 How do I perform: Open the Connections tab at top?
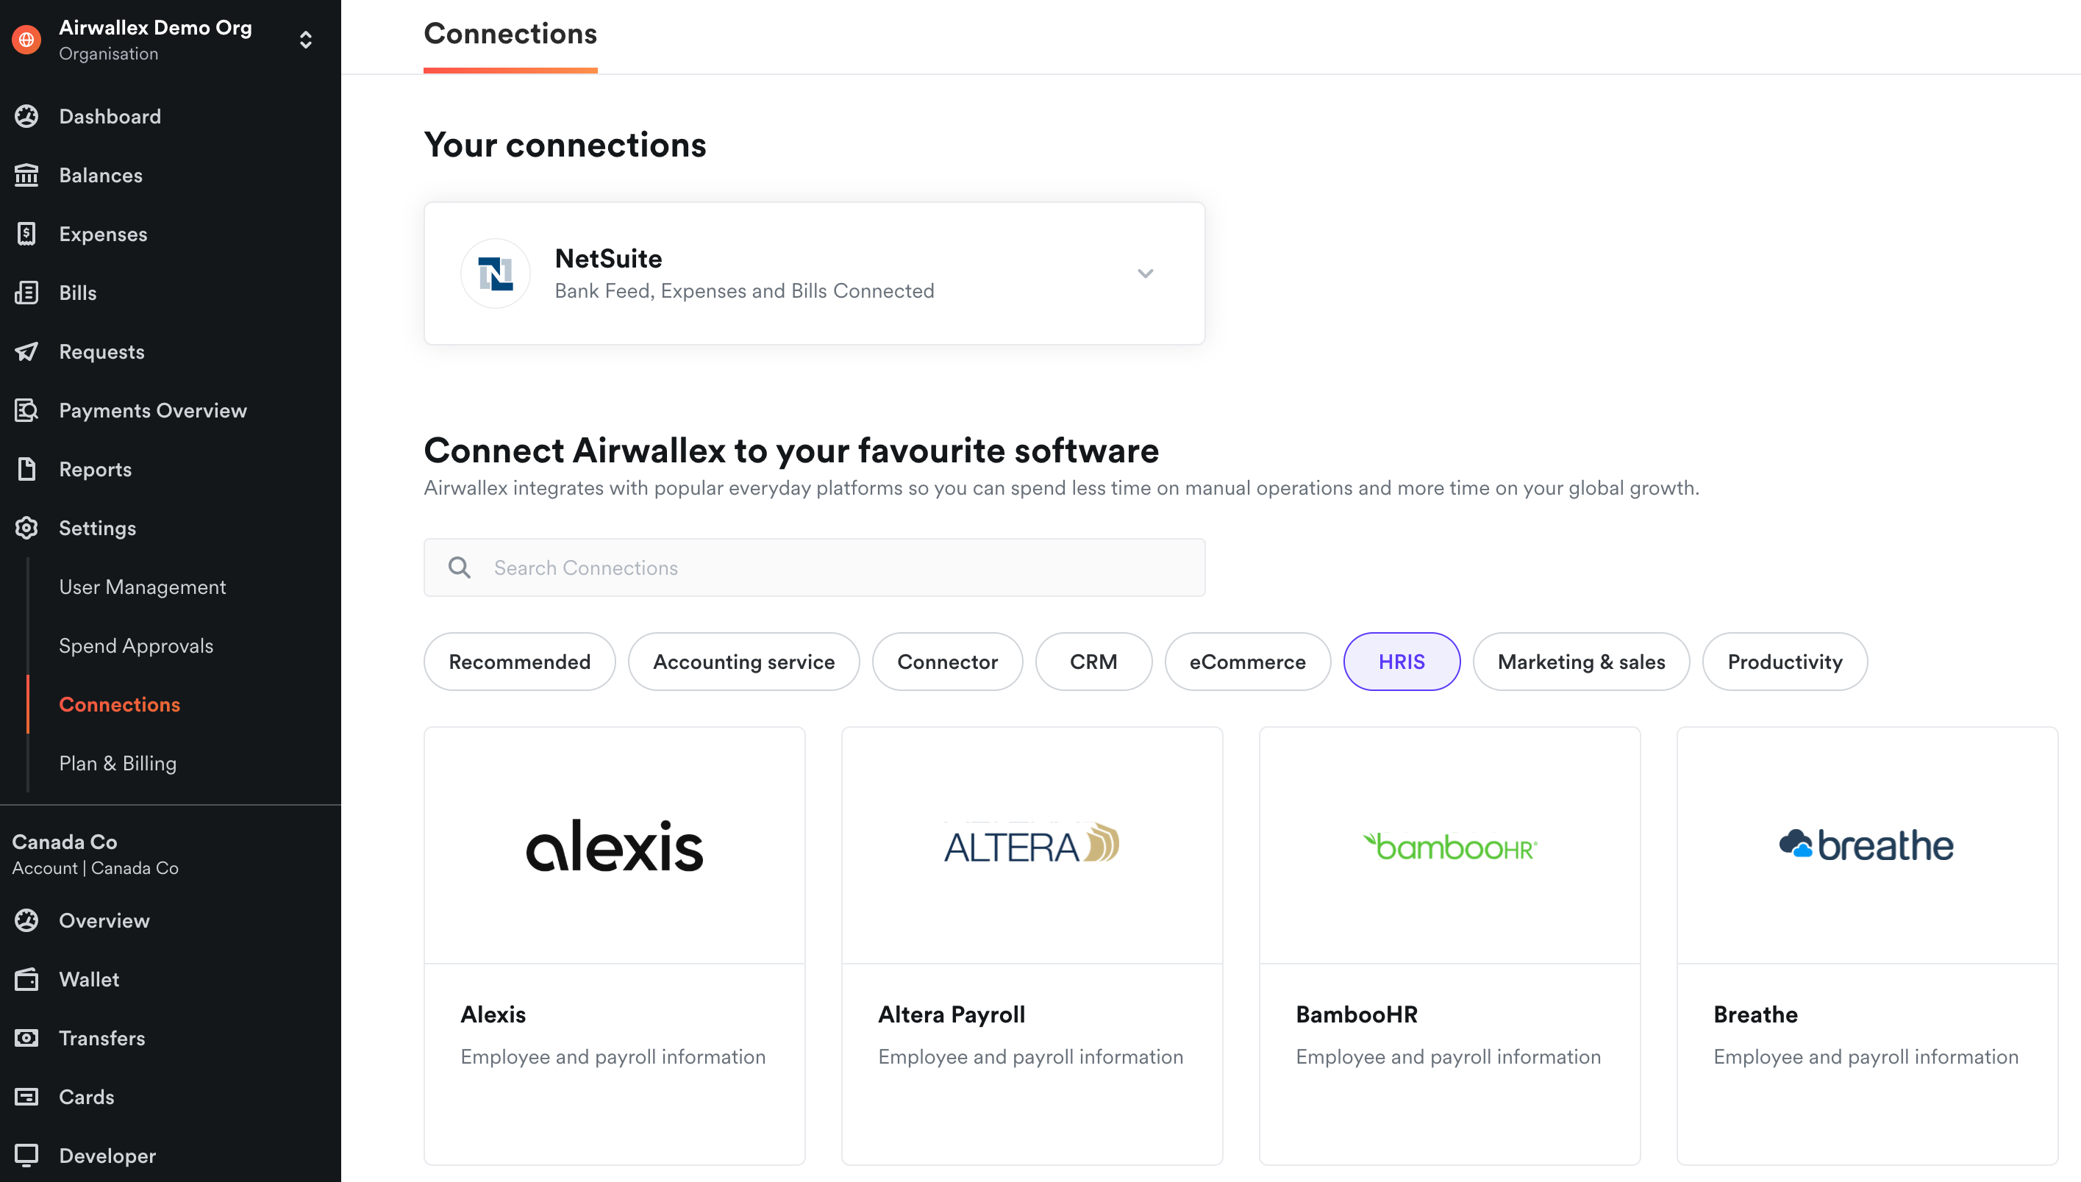point(510,34)
